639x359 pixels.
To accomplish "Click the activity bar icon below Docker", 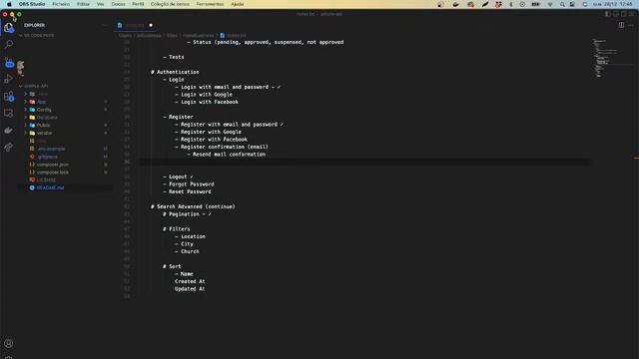I will [9, 147].
